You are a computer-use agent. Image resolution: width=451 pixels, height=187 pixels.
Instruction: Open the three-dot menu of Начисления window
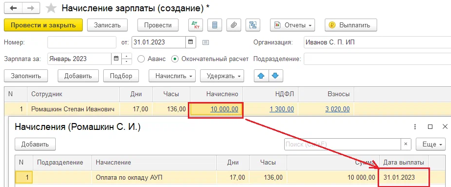tap(415, 126)
